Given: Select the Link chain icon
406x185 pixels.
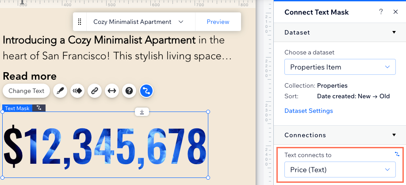Looking at the screenshot, I should (95, 91).
